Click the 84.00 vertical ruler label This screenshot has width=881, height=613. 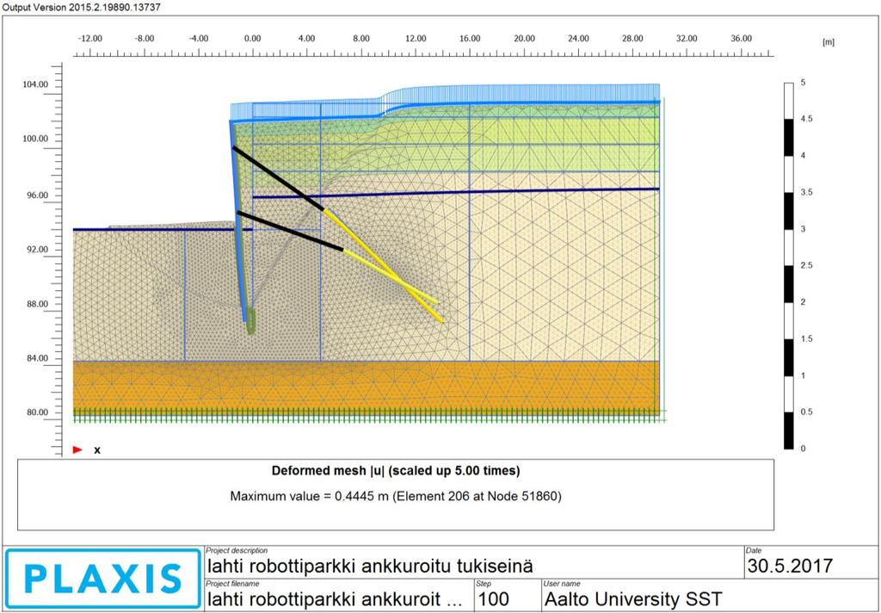(x=38, y=358)
